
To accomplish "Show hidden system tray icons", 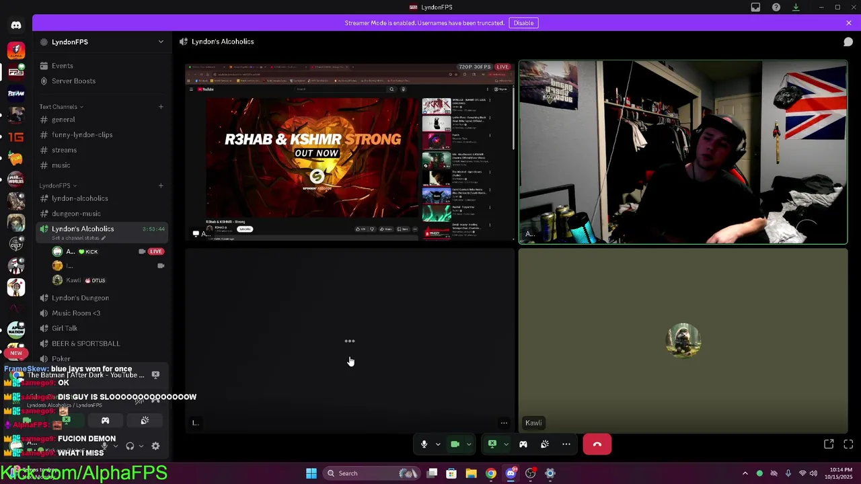I will 745,473.
